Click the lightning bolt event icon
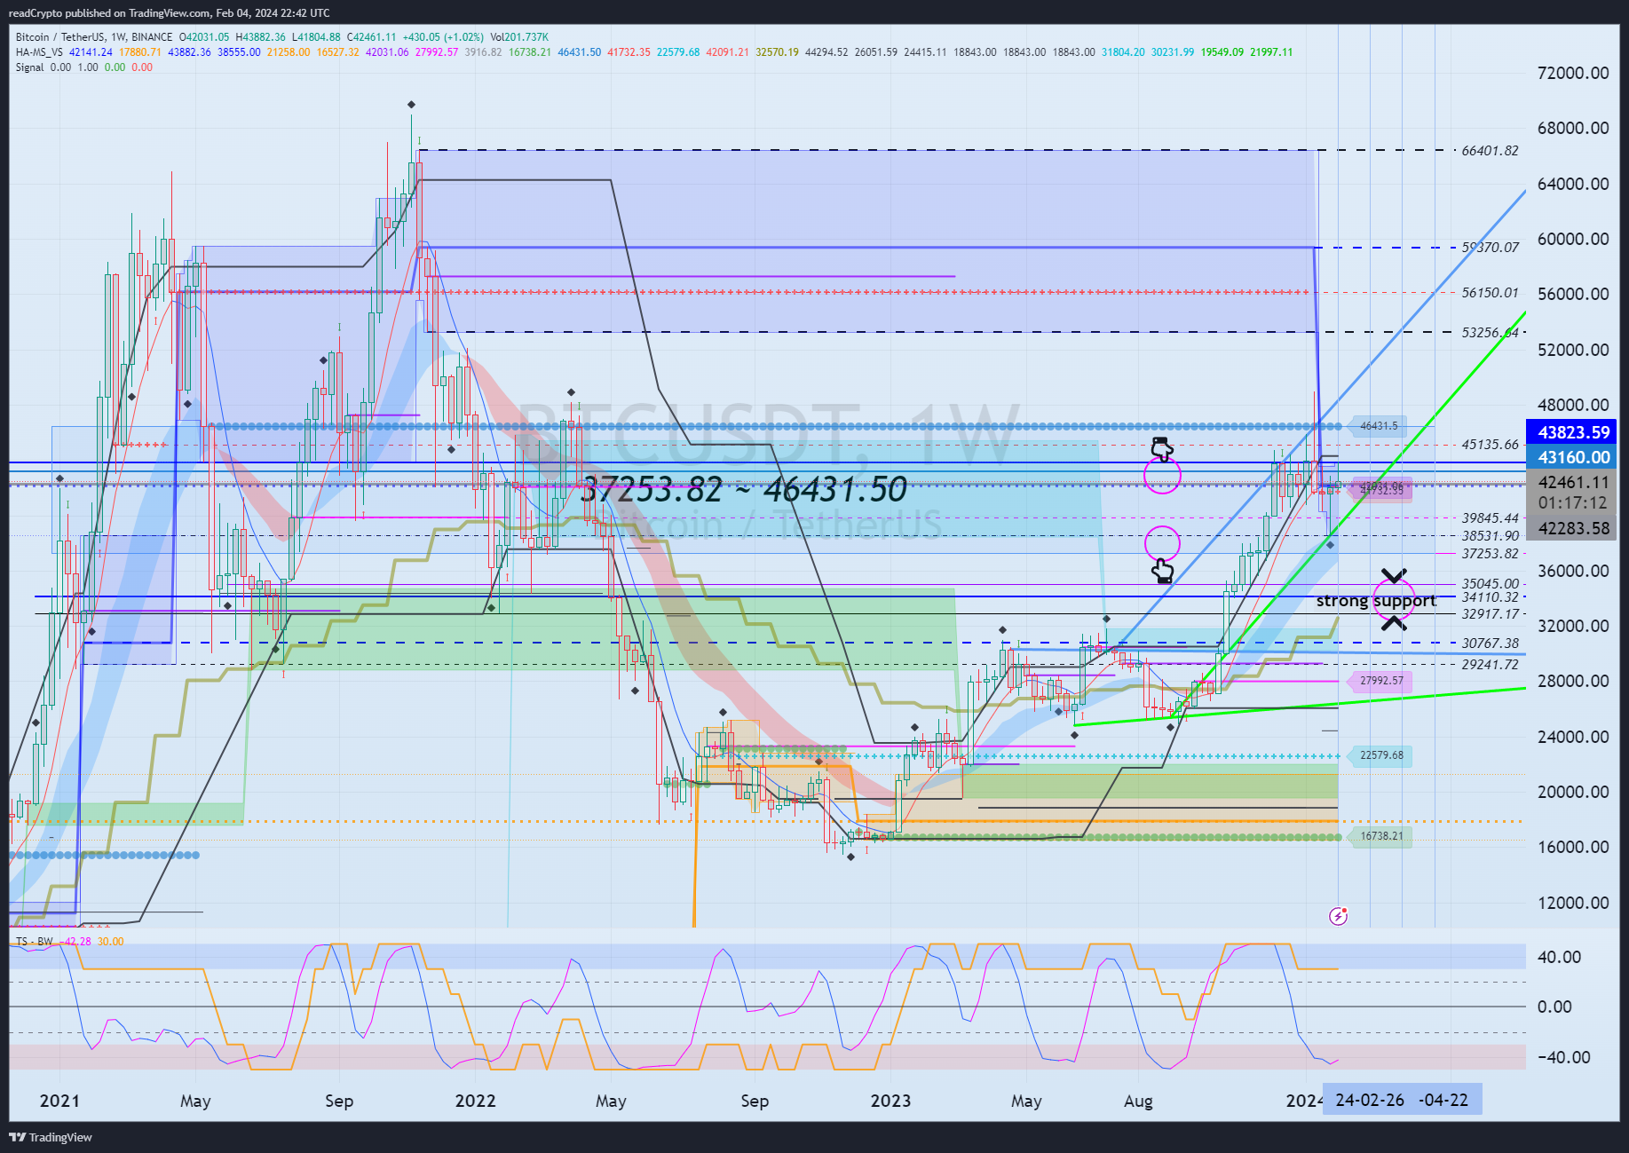Viewport: 1629px width, 1153px height. tap(1338, 915)
